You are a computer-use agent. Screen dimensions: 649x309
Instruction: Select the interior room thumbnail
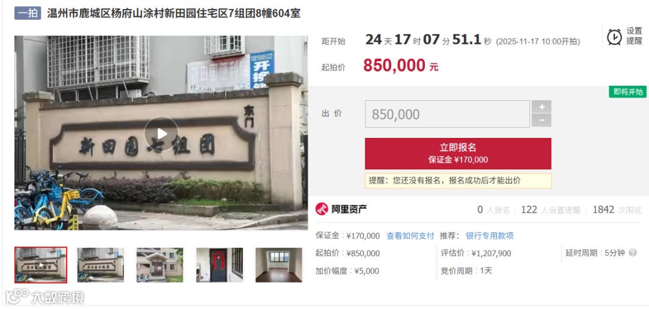(x=279, y=265)
